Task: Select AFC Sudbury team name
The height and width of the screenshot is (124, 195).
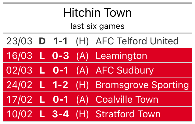Action: click(125, 70)
